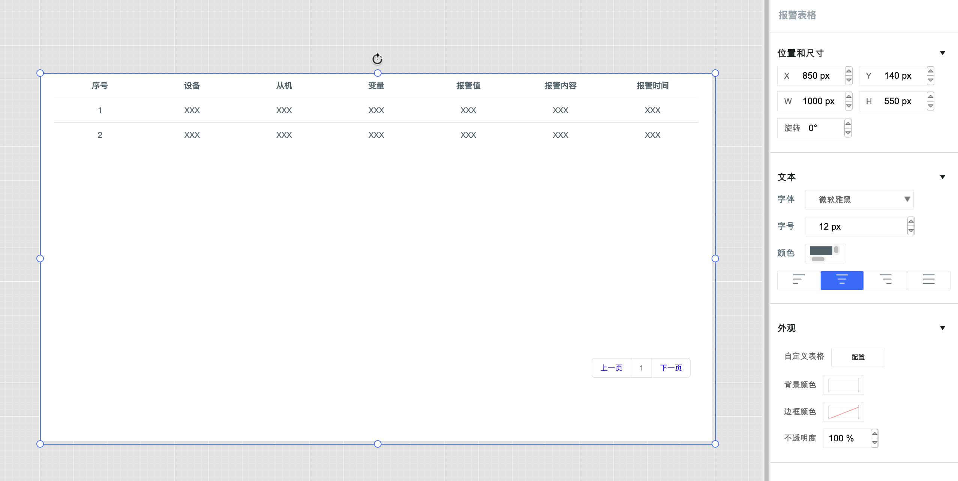Click the 配置 button for custom table
The height and width of the screenshot is (481, 958).
click(858, 357)
